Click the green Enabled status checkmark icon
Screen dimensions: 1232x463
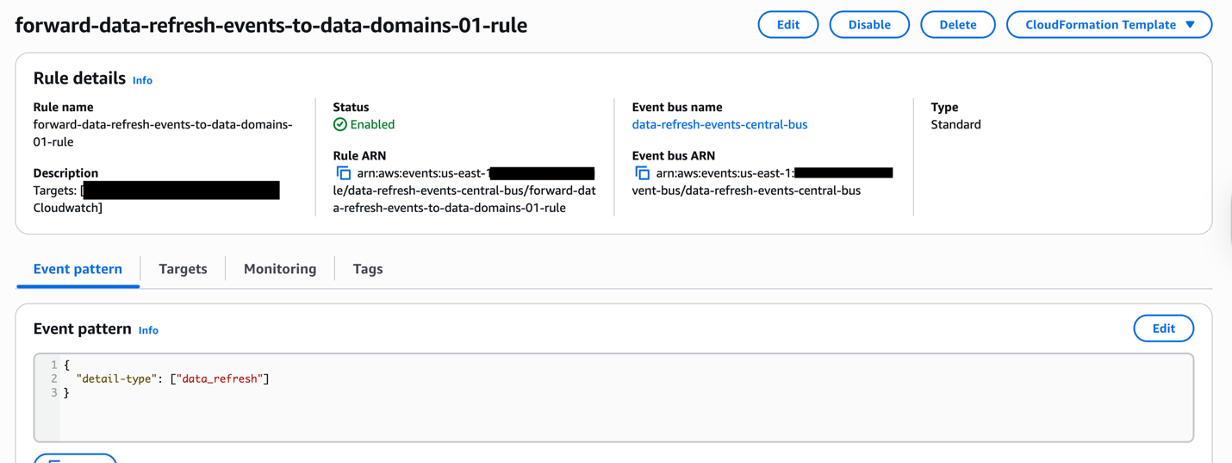340,125
